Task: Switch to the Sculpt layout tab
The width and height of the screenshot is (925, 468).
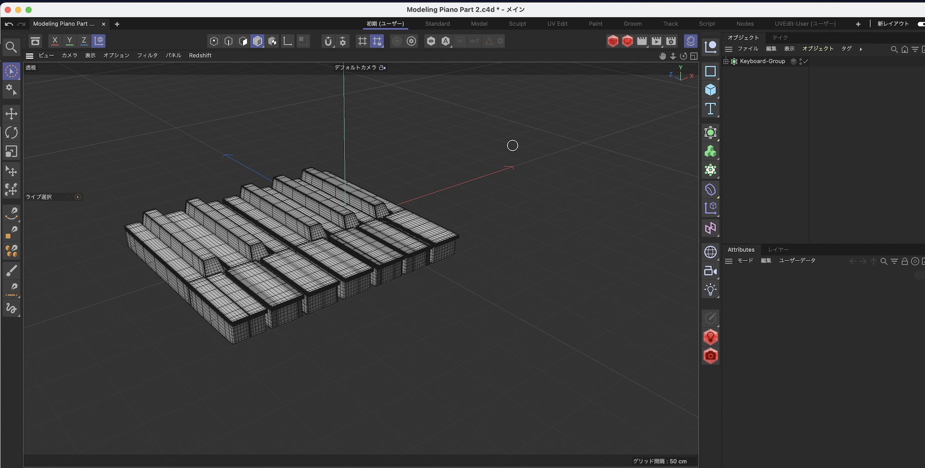Action: point(517,24)
